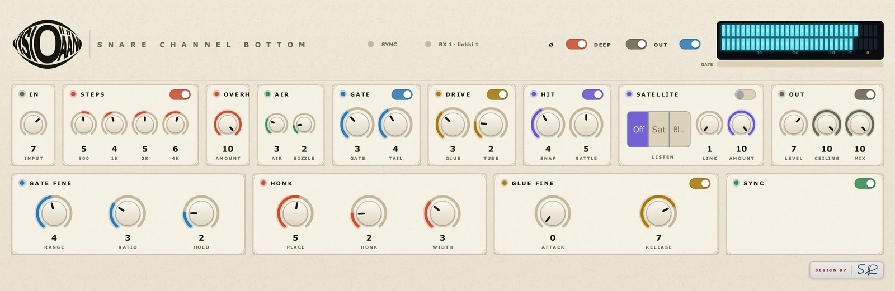Toggle the gray switch after DEEP label
Image resolution: width=895 pixels, height=291 pixels.
coord(636,44)
